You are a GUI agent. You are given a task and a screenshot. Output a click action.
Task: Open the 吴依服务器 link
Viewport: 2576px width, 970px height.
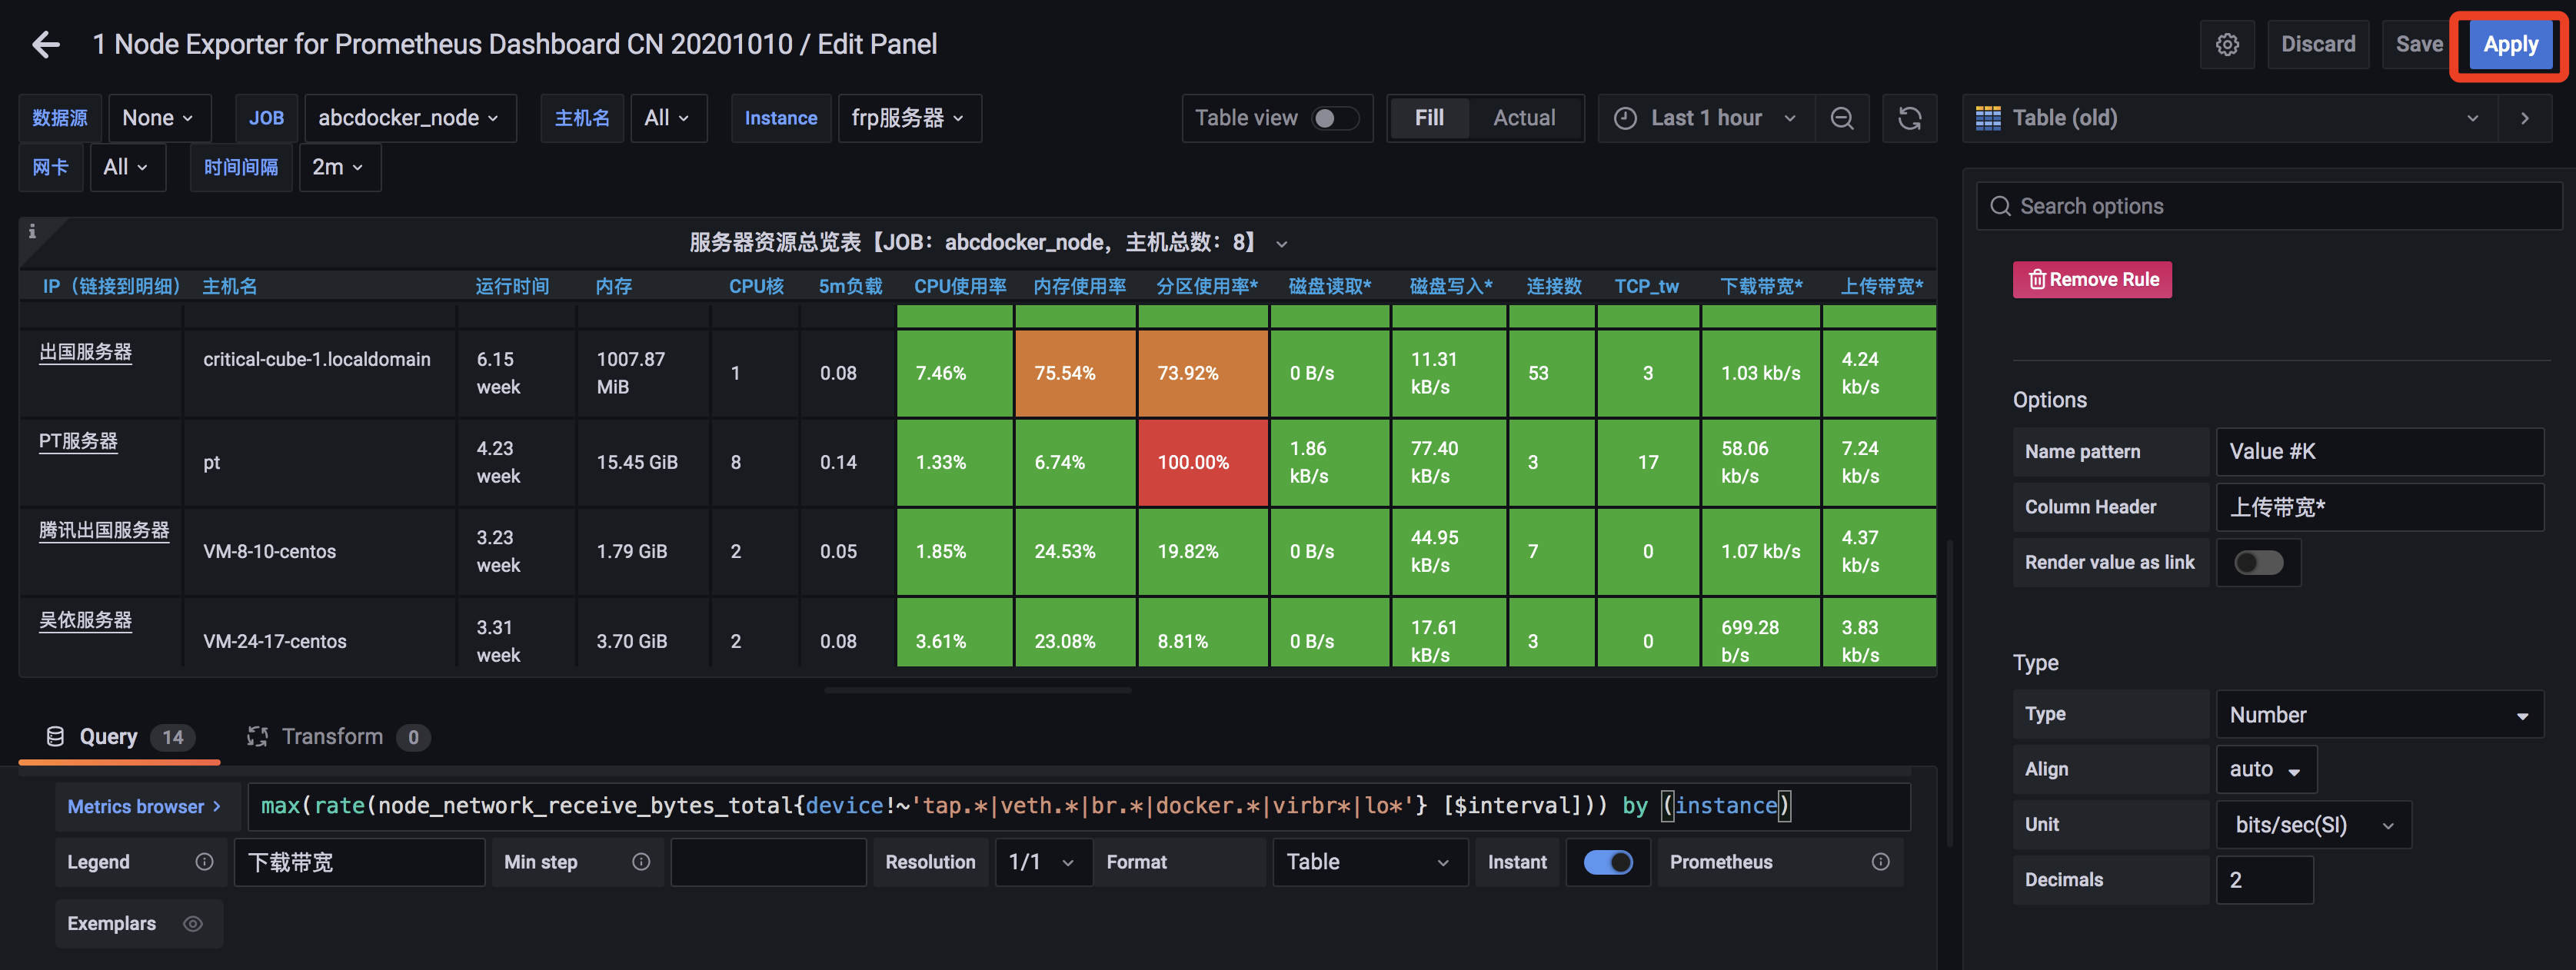tap(85, 620)
